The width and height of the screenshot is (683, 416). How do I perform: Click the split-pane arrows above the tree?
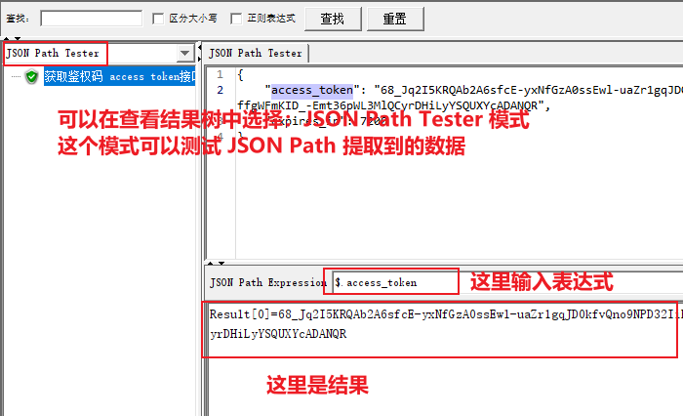(12, 39)
